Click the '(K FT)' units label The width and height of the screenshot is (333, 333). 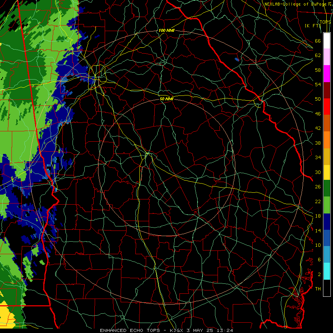[x=313, y=26]
